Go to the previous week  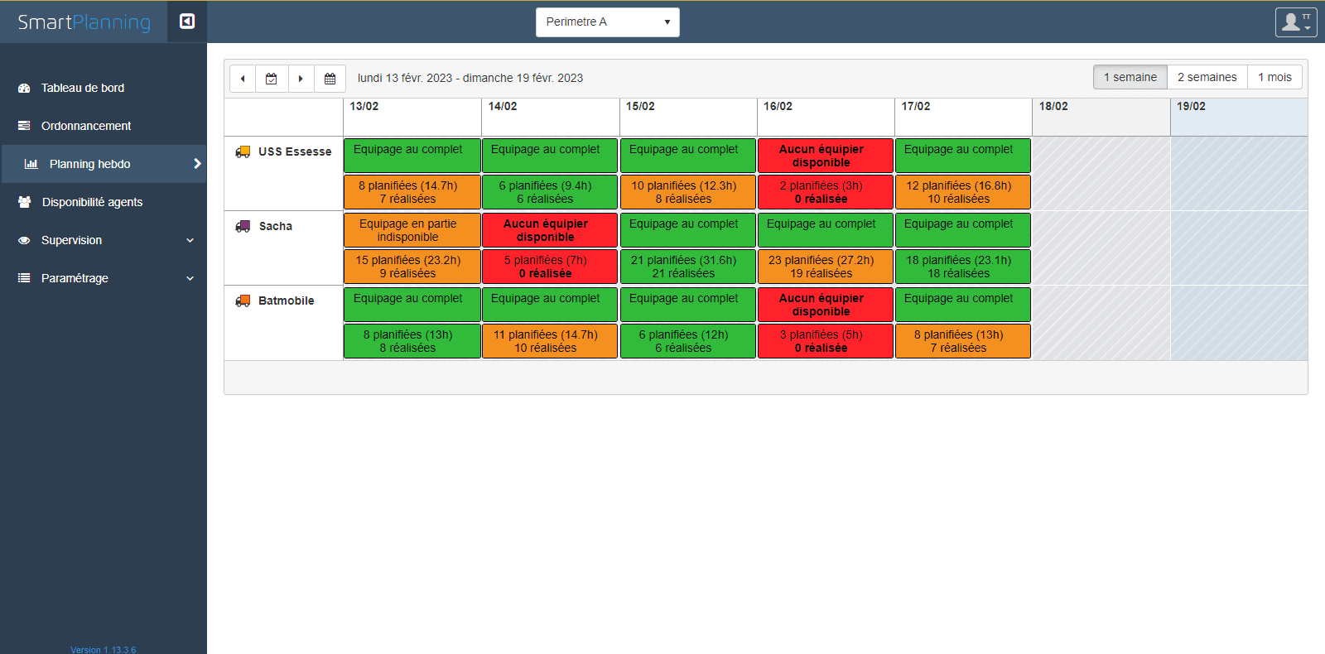(x=243, y=79)
